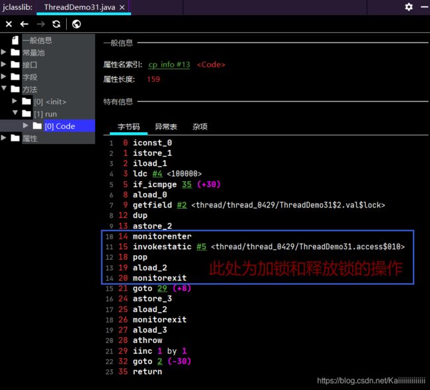Jump to offset 35 from if_icmpge

[x=187, y=184]
